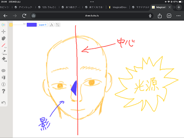Image resolution: width=184 pixels, height=138 pixels.
Task: Switch to the マクドナルド tab
Action: pyautogui.click(x=141, y=7)
